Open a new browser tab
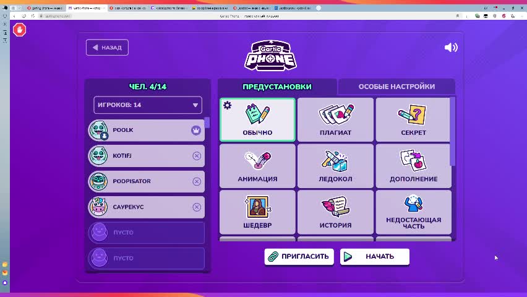This screenshot has width=527, height=297. 319,8
